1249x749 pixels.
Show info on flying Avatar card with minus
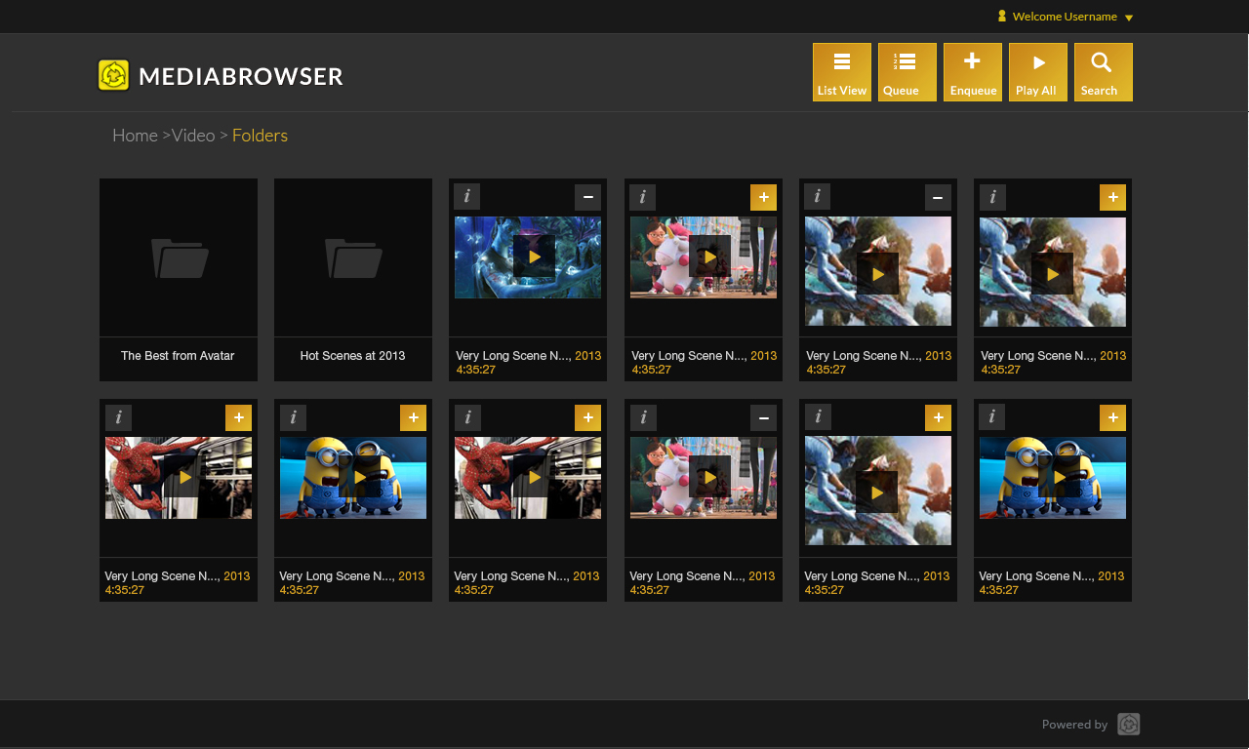point(817,196)
